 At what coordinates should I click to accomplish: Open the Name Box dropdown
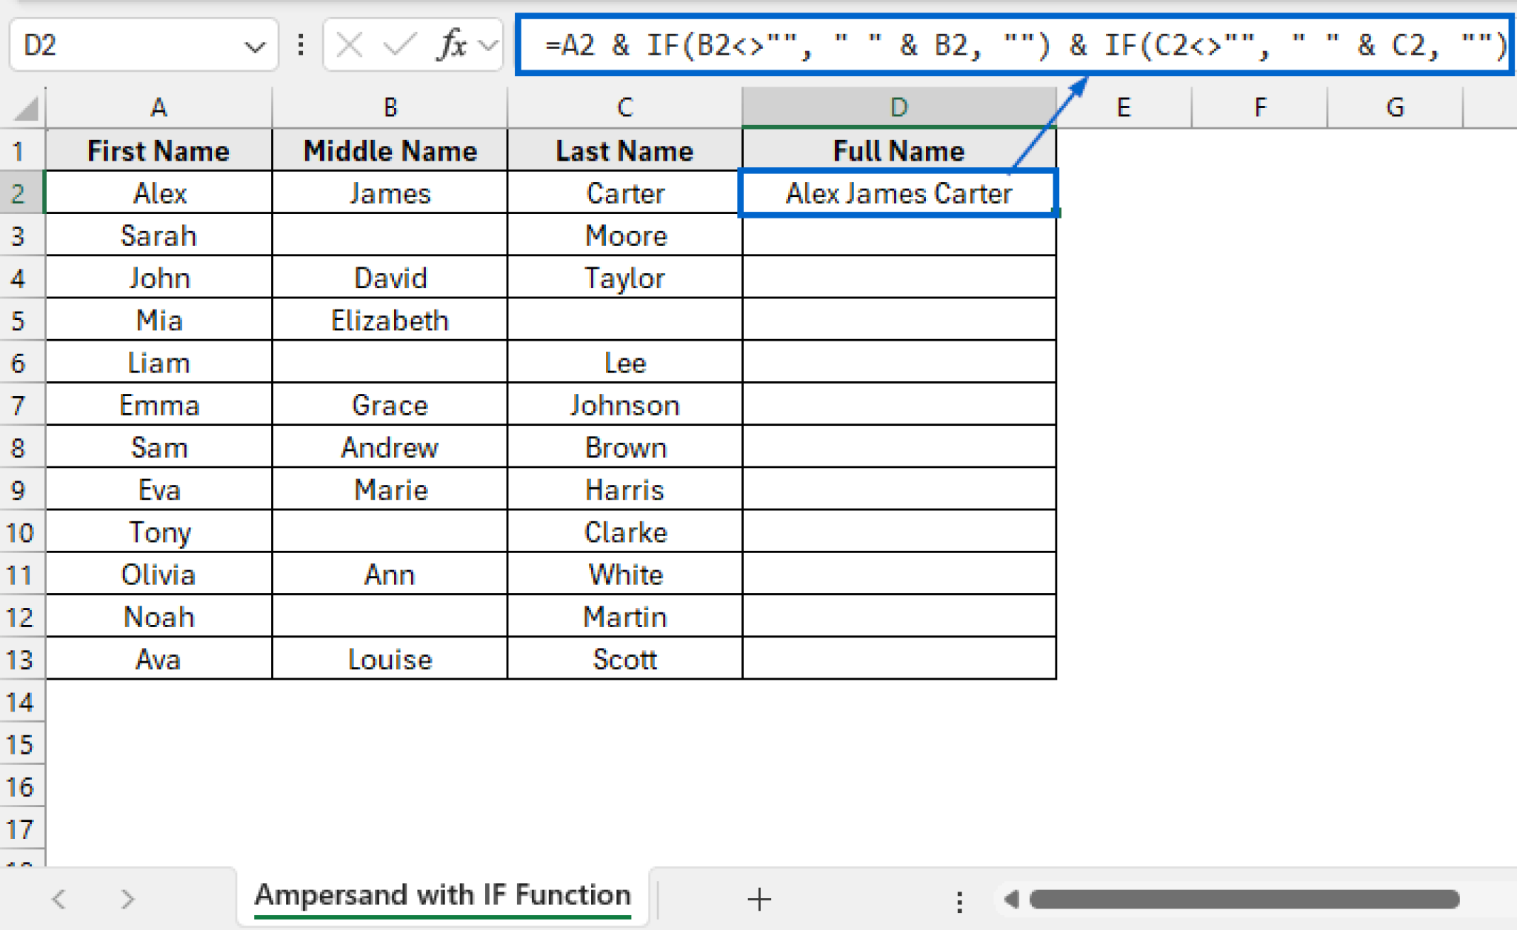255,44
